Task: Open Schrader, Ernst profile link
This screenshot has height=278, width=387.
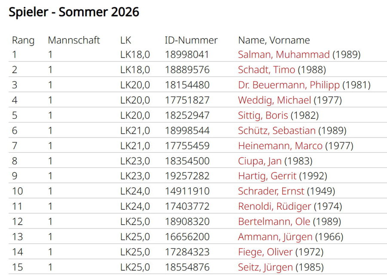Action: (271, 191)
